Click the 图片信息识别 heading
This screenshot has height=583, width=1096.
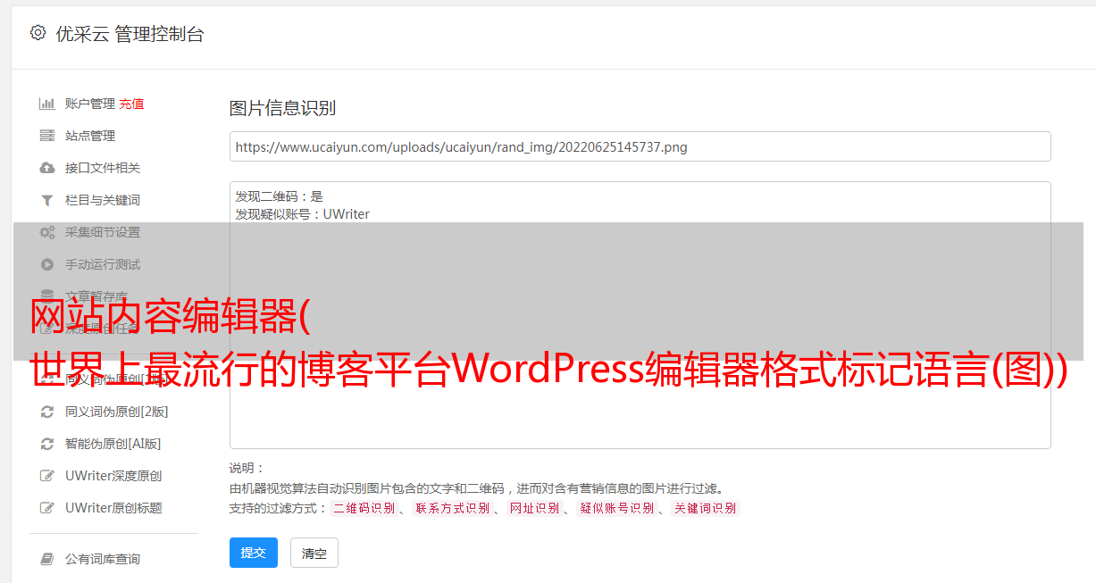(282, 108)
